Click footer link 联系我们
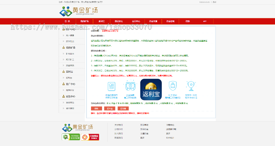This screenshot has width=275, height=146. click(119, 138)
